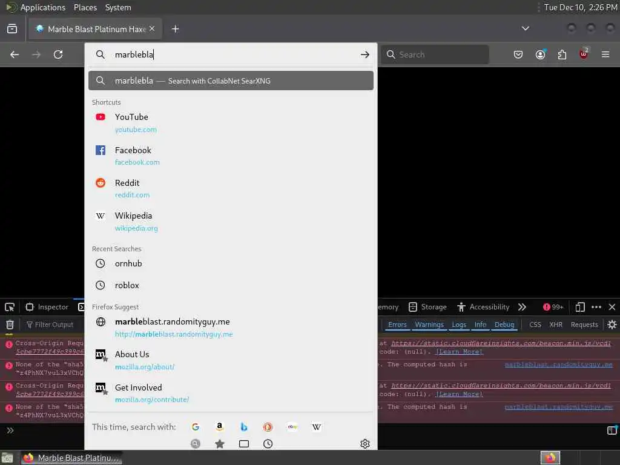620x465 pixels.
Task: Select the recent search roblox
Action: [x=231, y=285]
